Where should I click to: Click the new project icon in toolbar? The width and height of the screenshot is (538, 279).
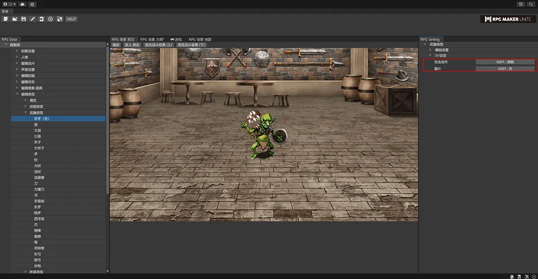pos(6,19)
